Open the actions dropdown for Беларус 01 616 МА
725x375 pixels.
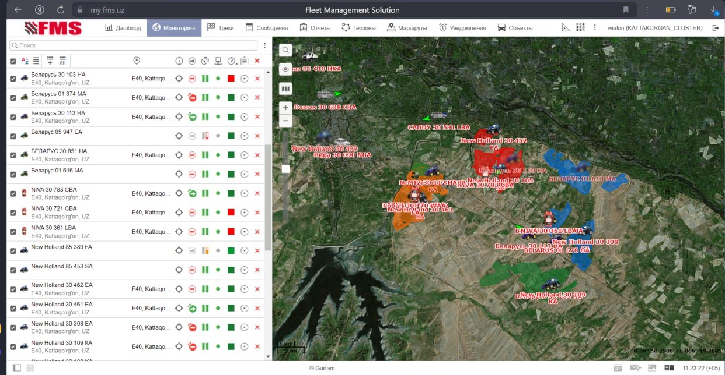[x=245, y=174]
